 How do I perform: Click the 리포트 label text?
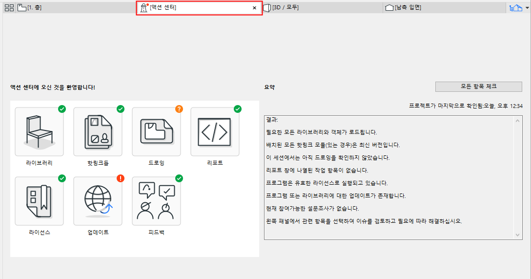pos(215,163)
